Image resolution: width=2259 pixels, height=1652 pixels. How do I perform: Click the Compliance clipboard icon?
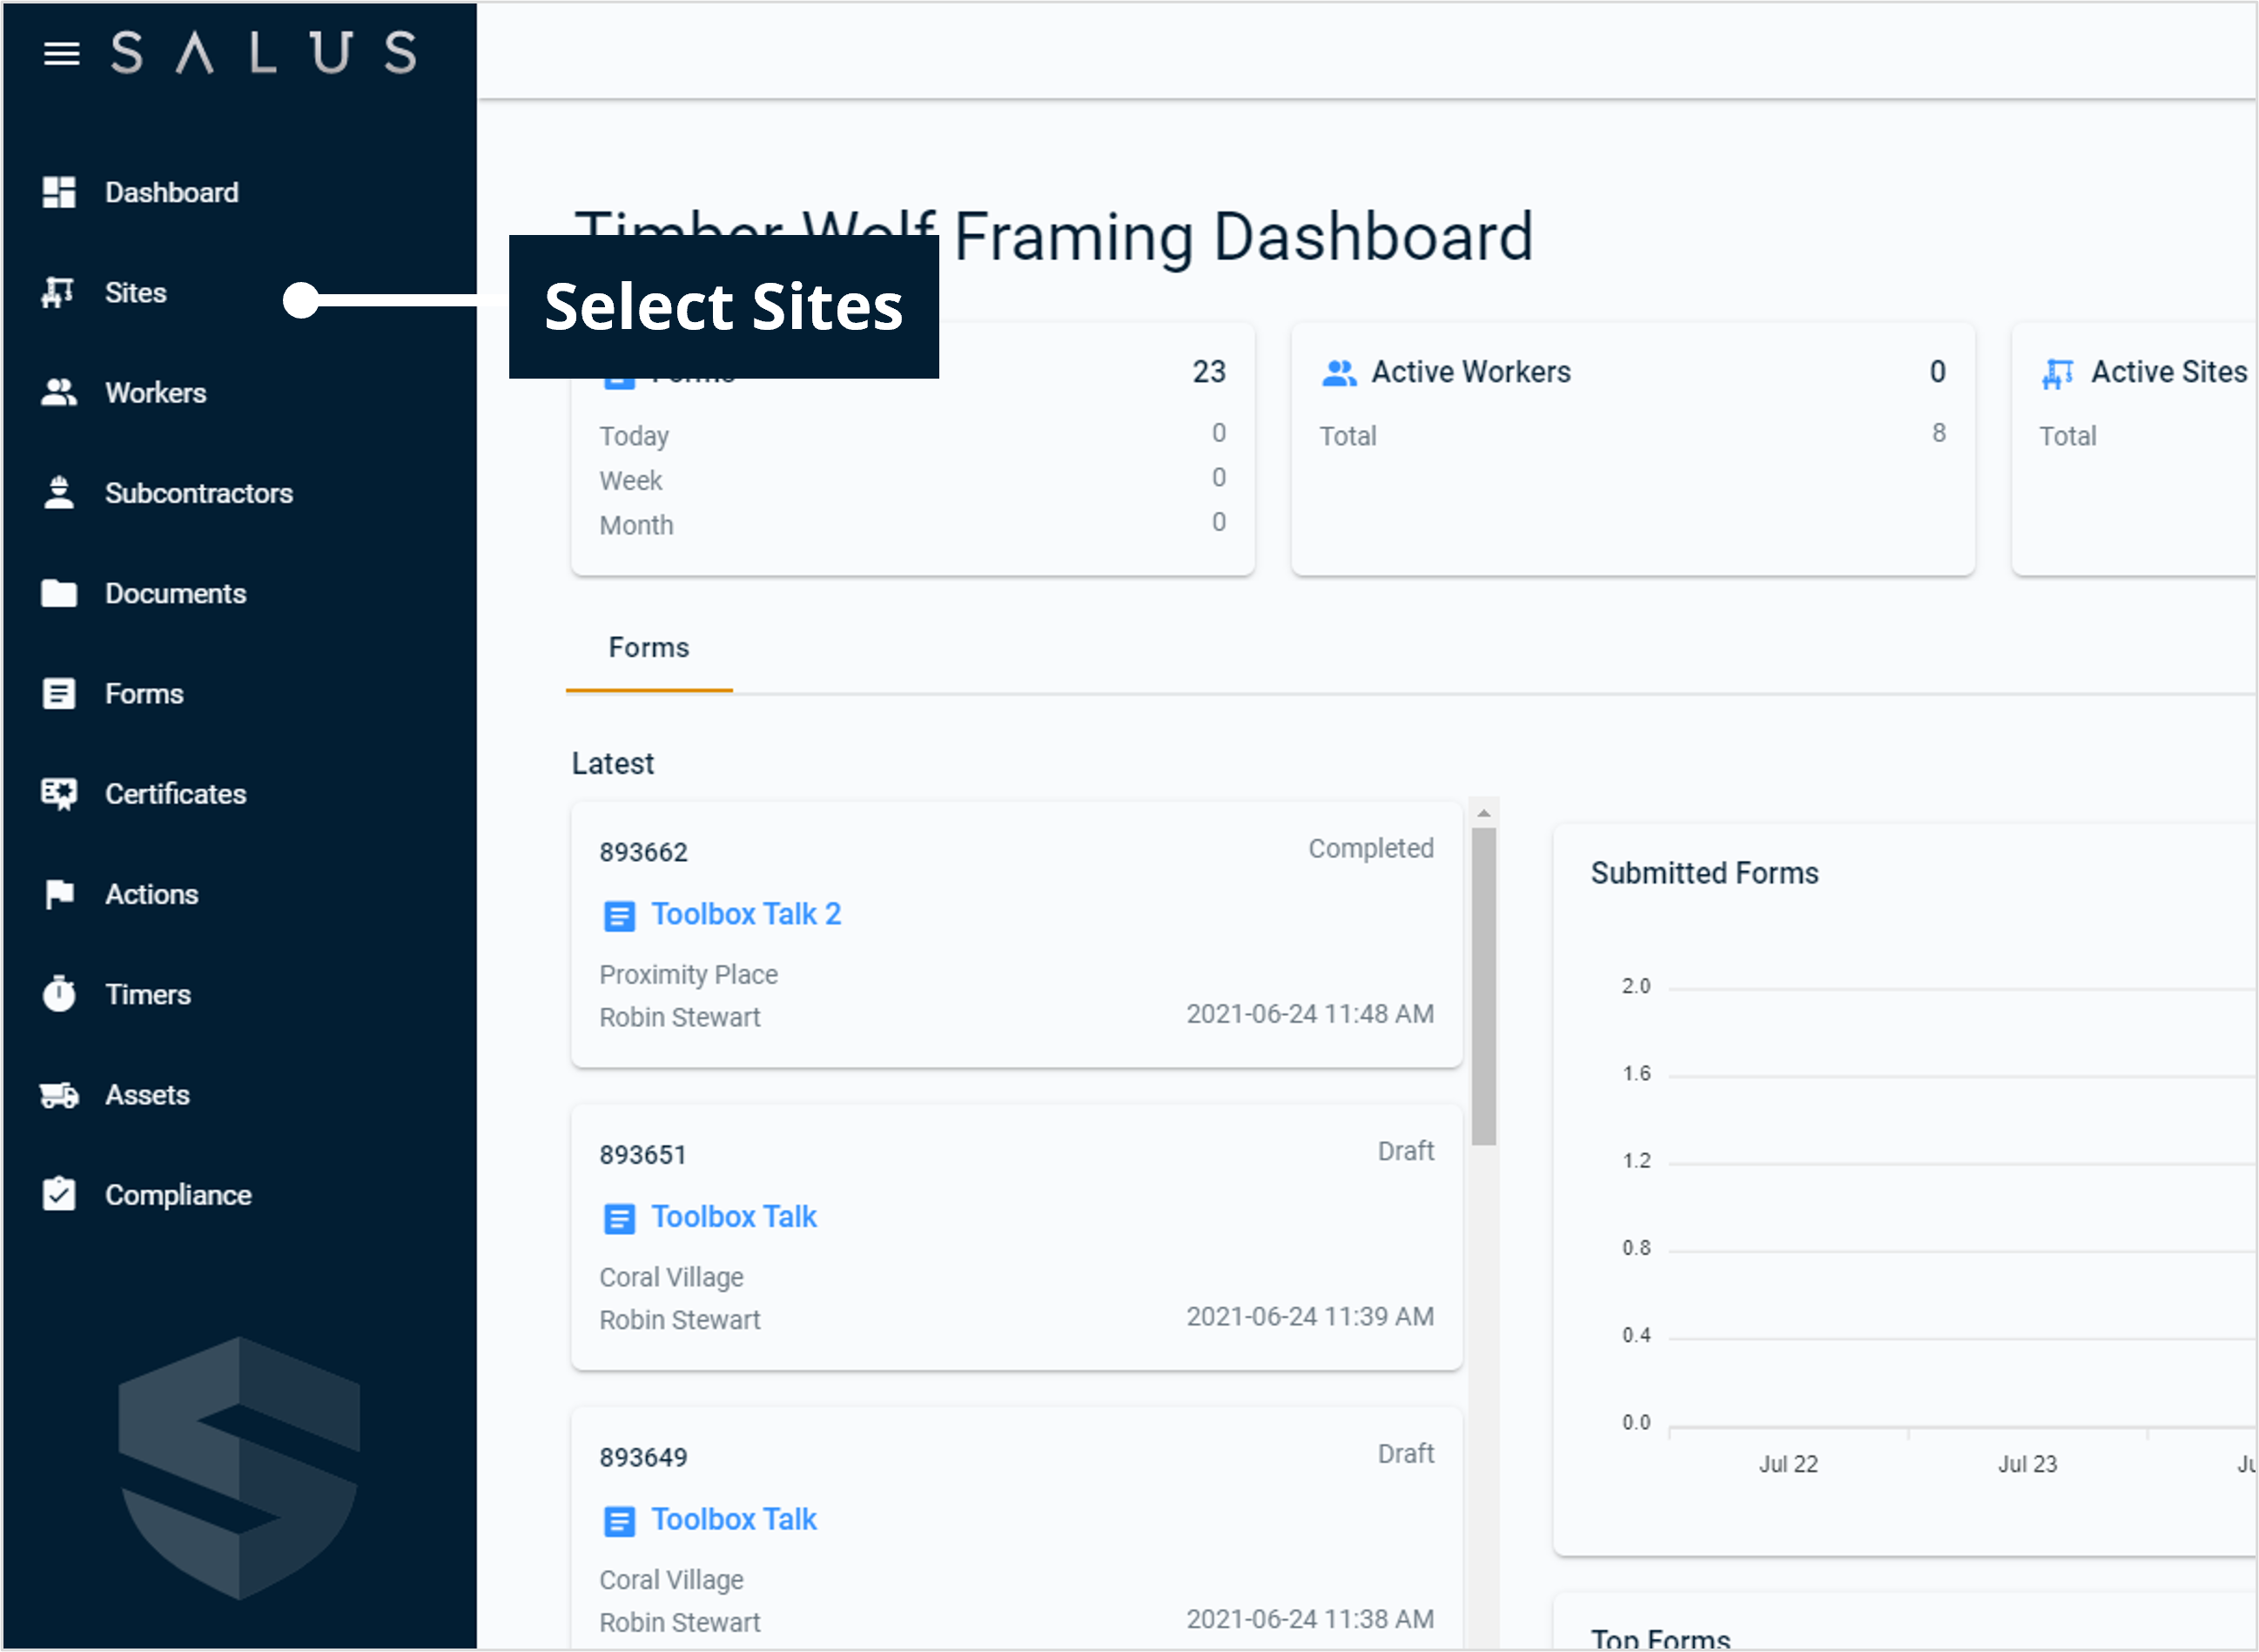(x=58, y=1193)
